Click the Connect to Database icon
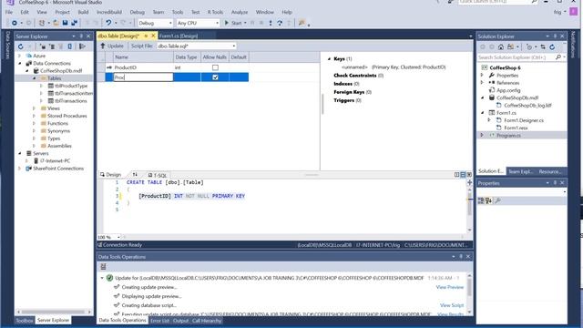583x328 pixels. point(43,46)
